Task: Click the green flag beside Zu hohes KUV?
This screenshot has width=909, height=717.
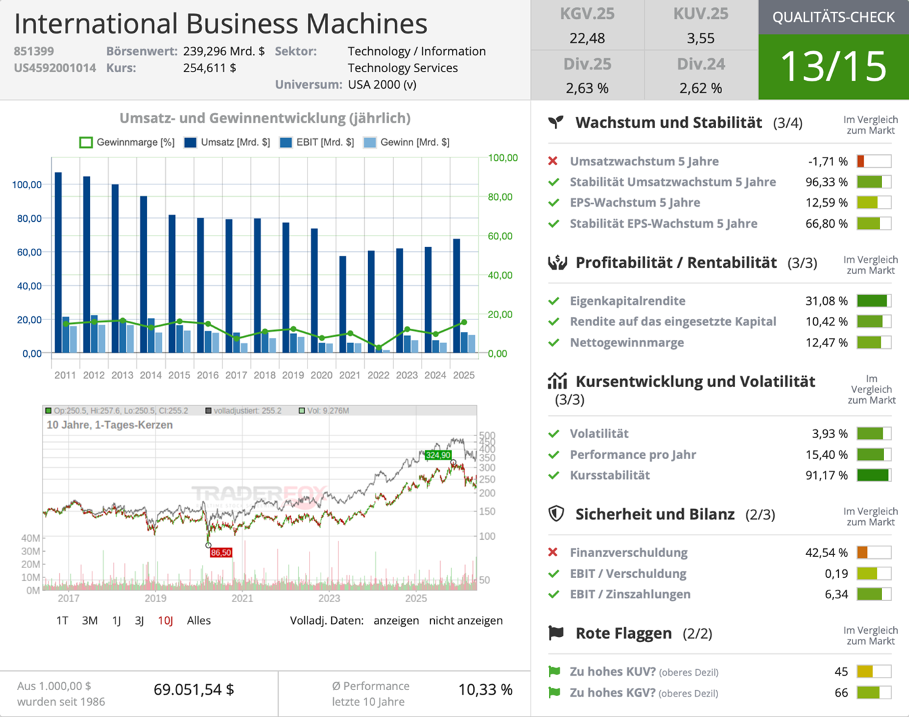Action: pyautogui.click(x=554, y=671)
